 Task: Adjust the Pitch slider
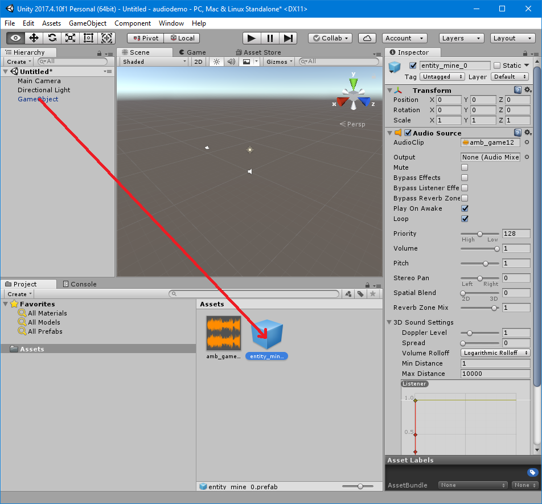[x=480, y=264]
